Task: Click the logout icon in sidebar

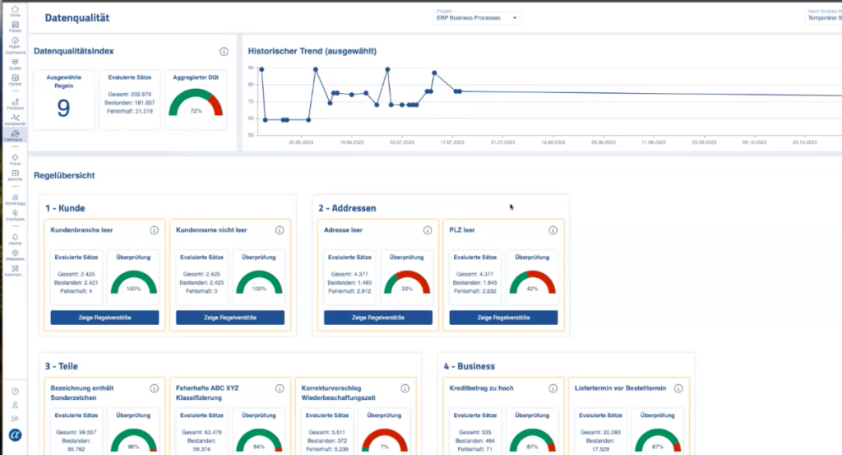Action: (x=15, y=419)
